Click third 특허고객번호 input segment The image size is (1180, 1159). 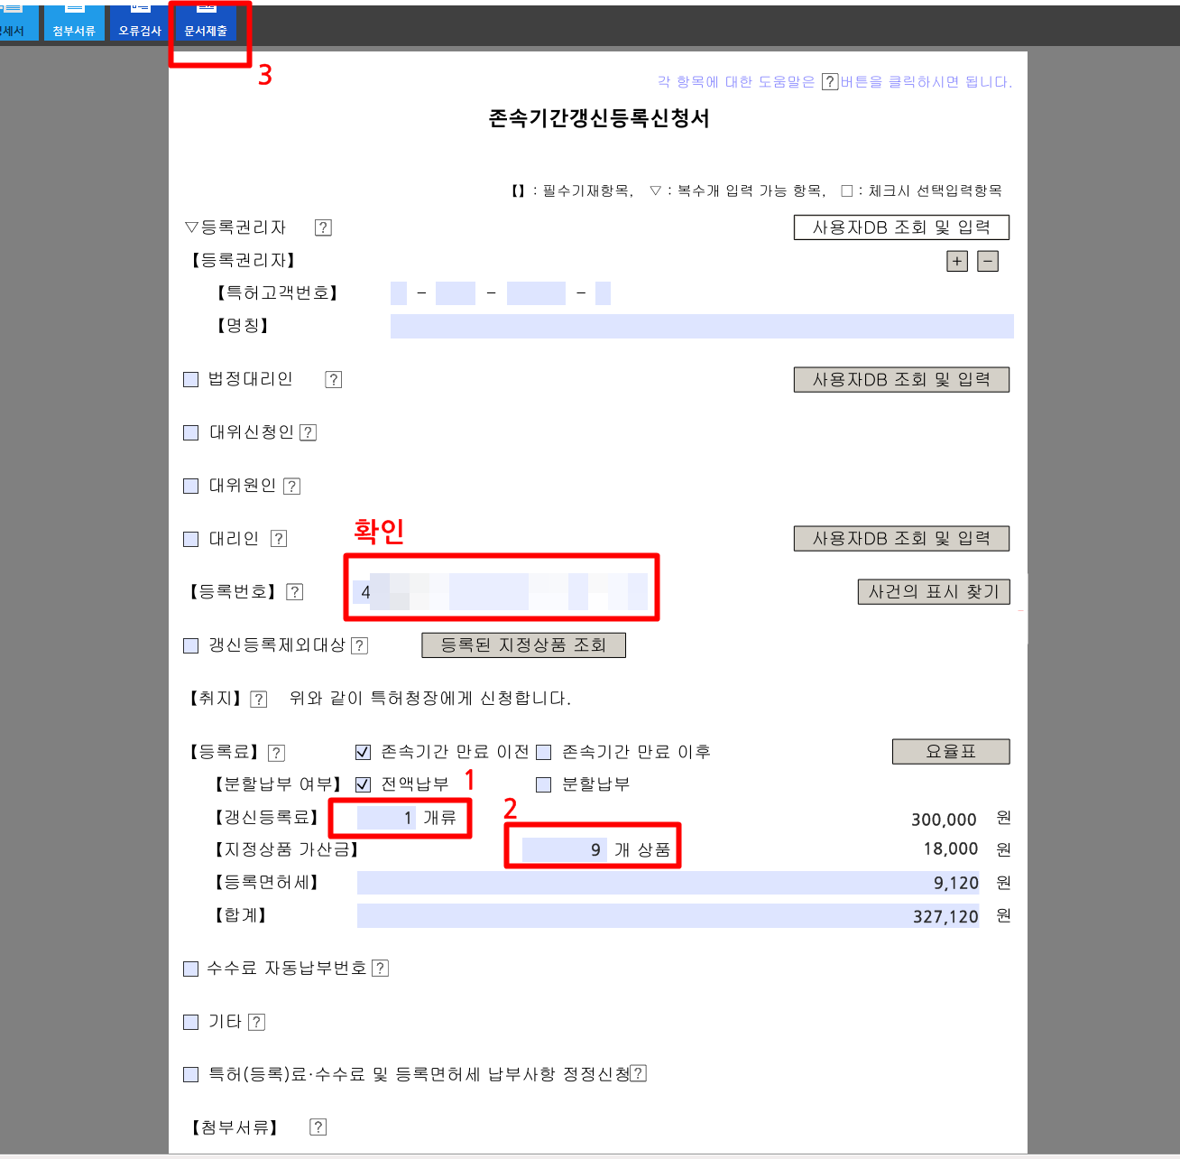[x=536, y=293]
